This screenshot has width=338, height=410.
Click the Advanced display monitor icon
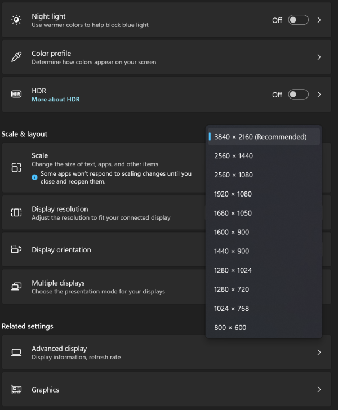point(16,353)
